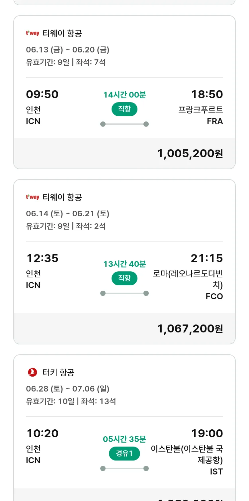Click the route line under 14시간 00분
Screen dimensions: 249x501
124,124
